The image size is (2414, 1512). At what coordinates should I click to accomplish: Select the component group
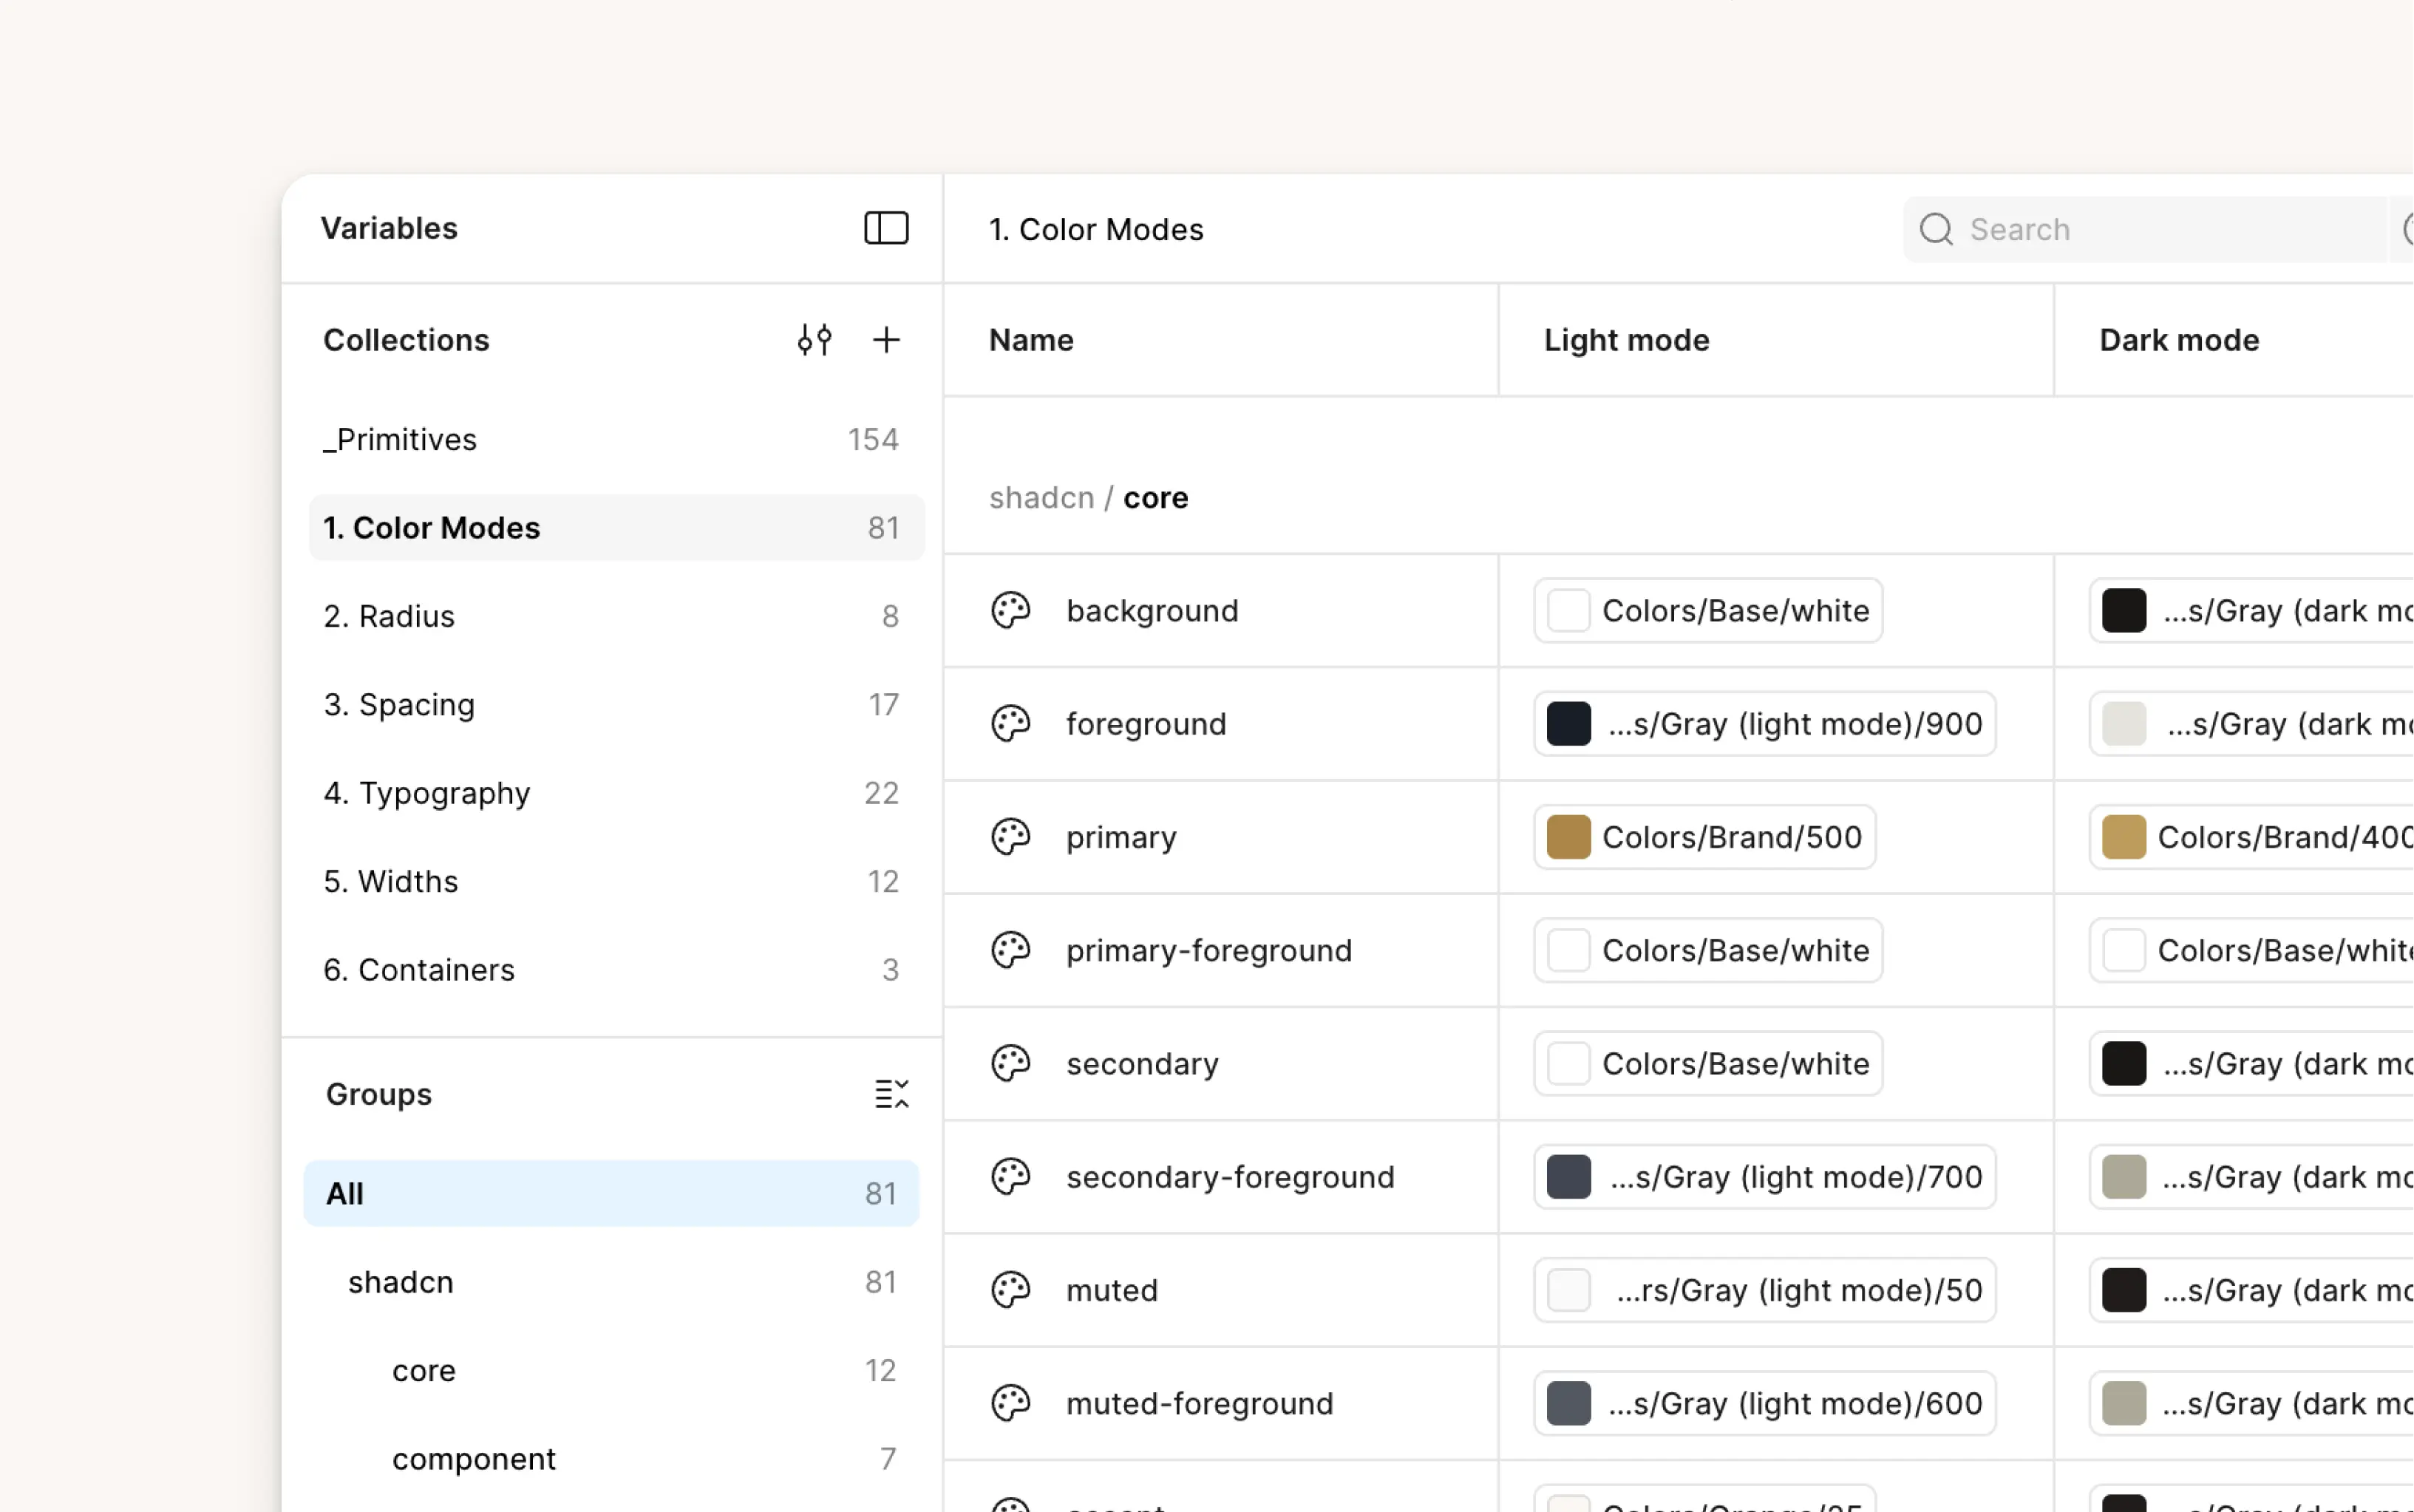click(611, 1459)
